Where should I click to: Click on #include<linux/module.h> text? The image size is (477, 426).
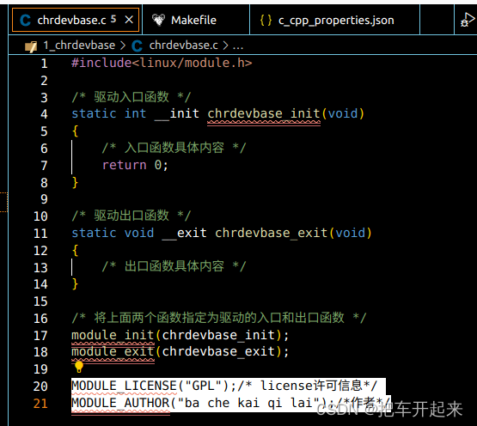(x=162, y=63)
